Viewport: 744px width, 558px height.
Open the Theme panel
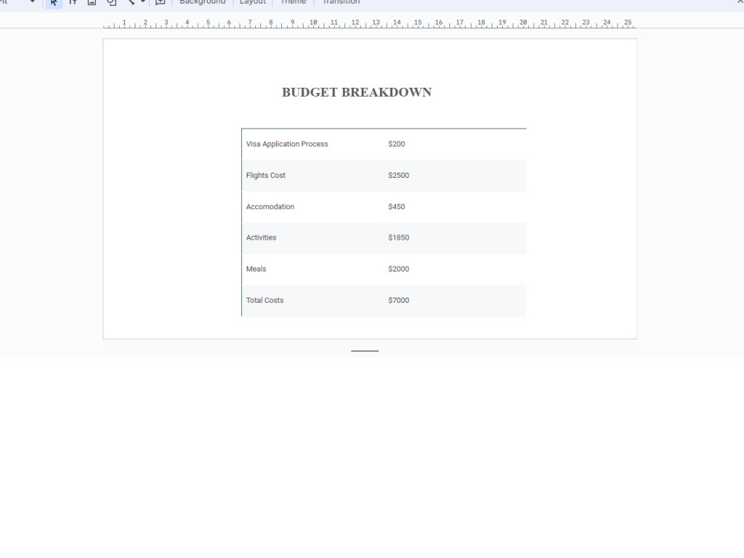[x=293, y=2]
